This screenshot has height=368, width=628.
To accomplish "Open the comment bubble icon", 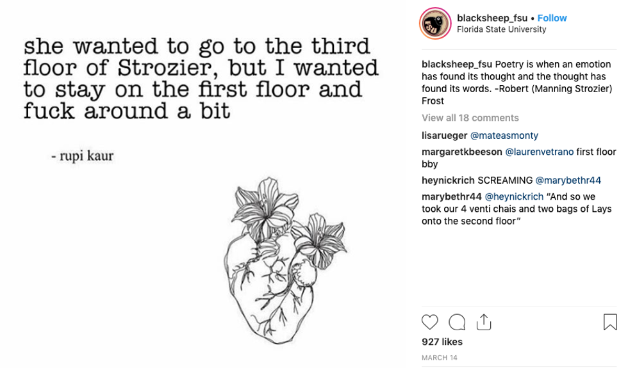I will coord(457,322).
